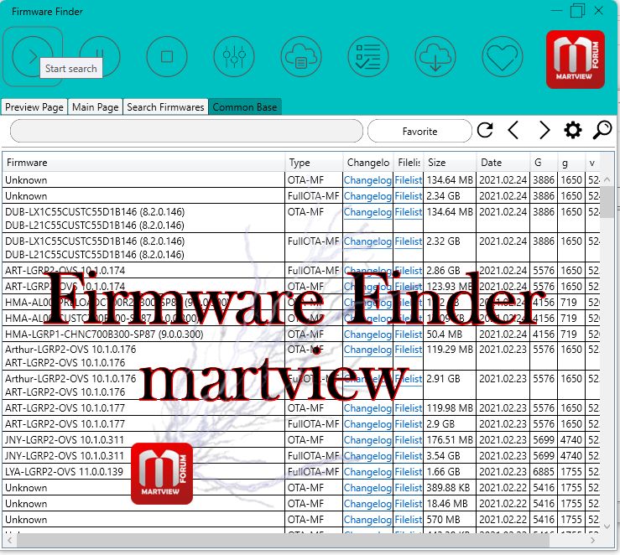Click the horizontal scrollbar left arrow
Viewport: 620px width, 555px height.
(10, 540)
